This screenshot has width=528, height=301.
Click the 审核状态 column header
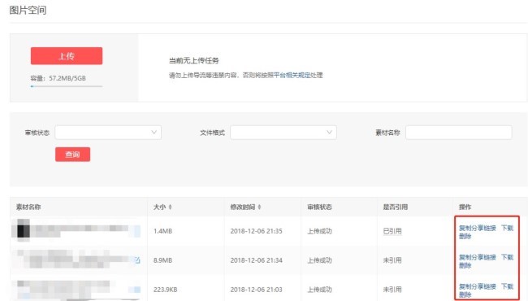click(319, 207)
